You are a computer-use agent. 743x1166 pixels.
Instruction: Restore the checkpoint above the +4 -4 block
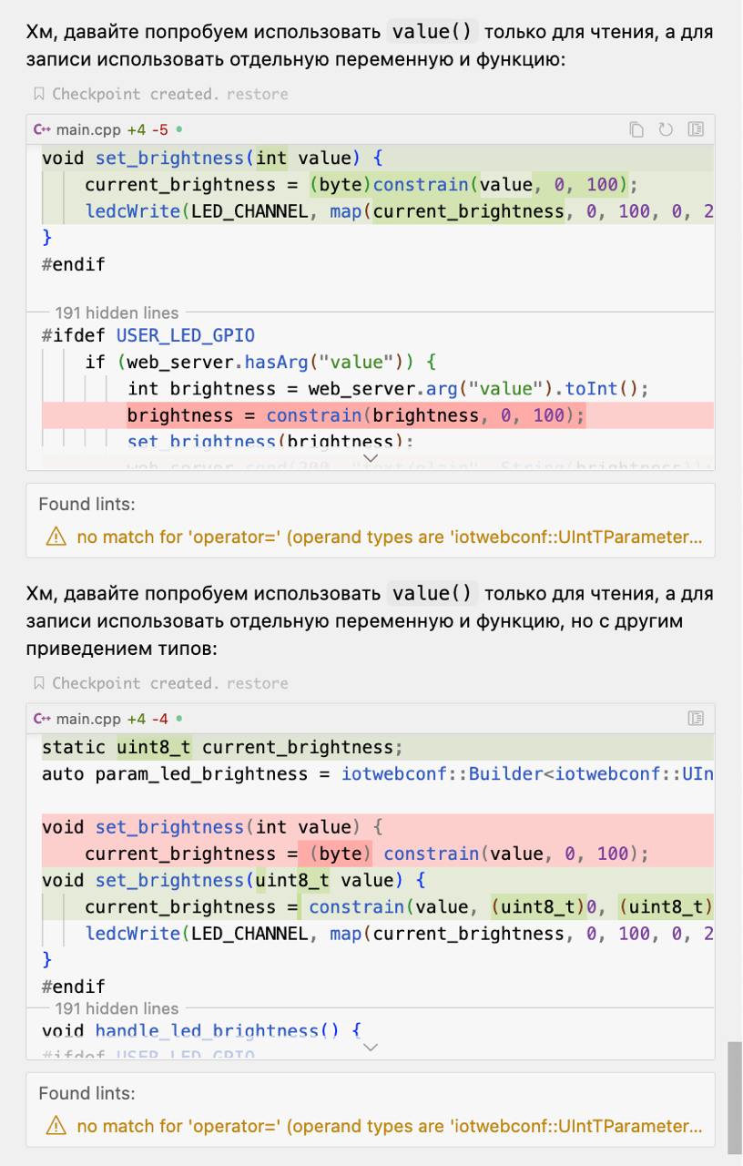(x=258, y=683)
